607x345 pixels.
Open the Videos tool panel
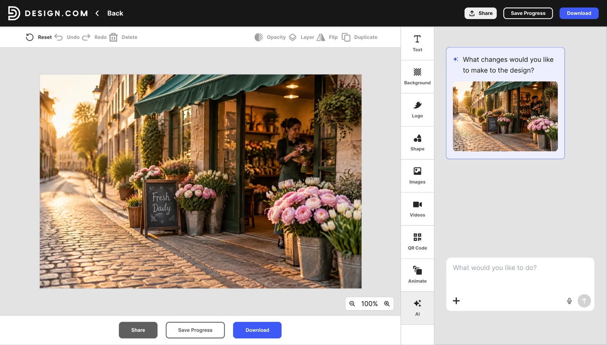click(417, 209)
